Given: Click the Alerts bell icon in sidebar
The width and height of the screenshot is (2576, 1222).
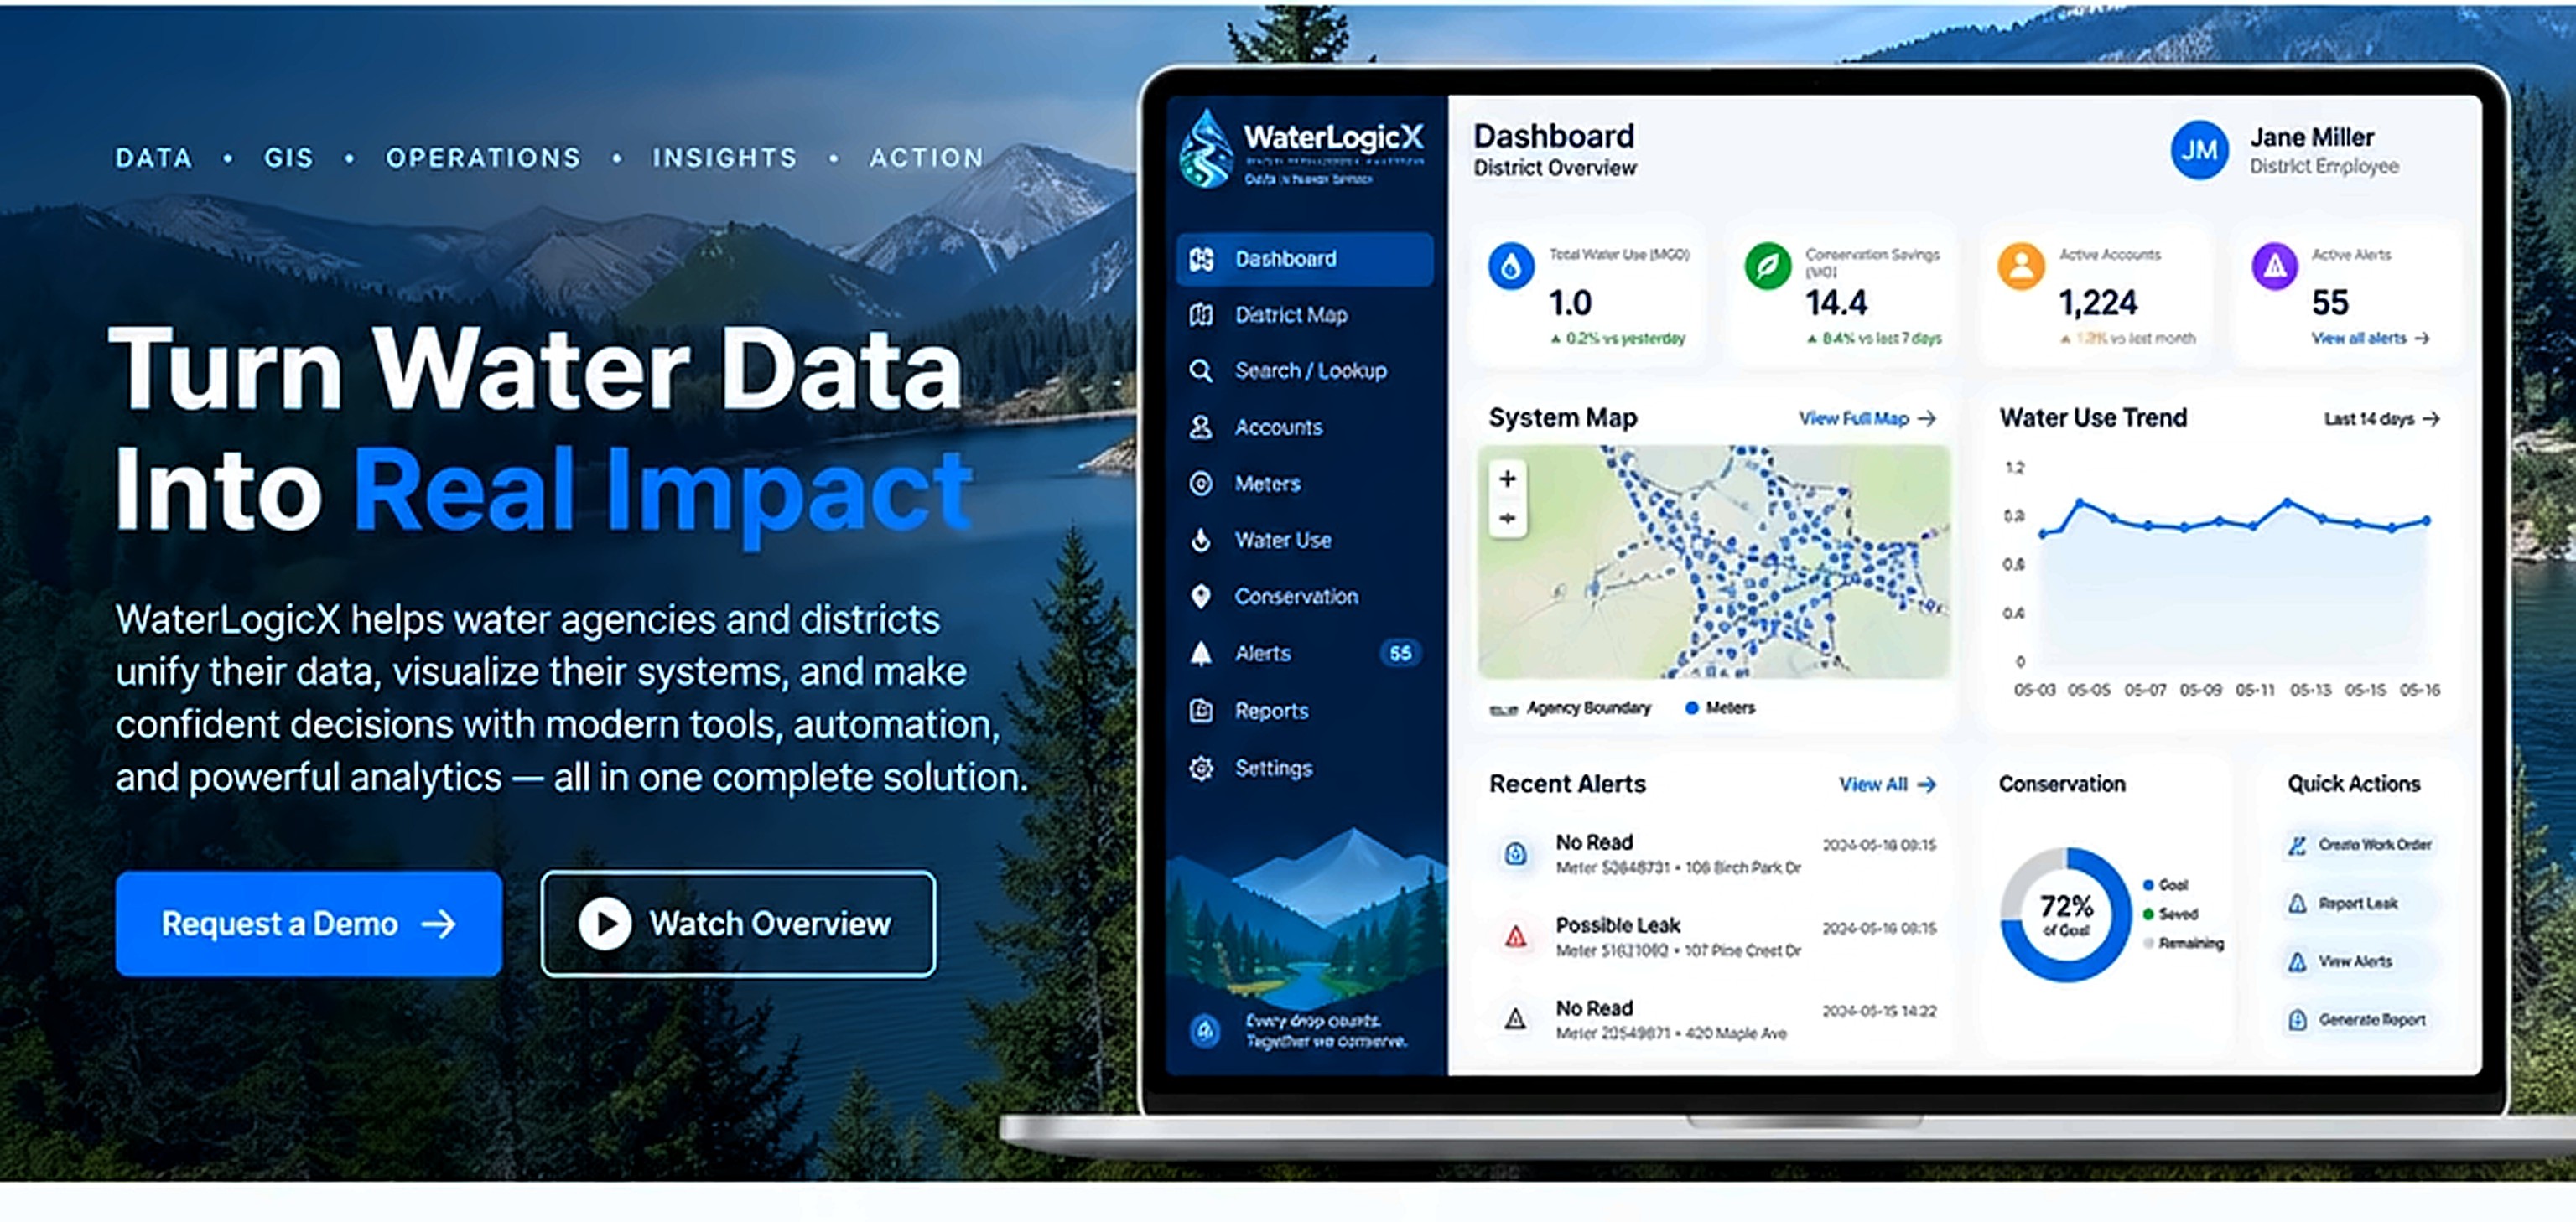Looking at the screenshot, I should coord(1201,654).
